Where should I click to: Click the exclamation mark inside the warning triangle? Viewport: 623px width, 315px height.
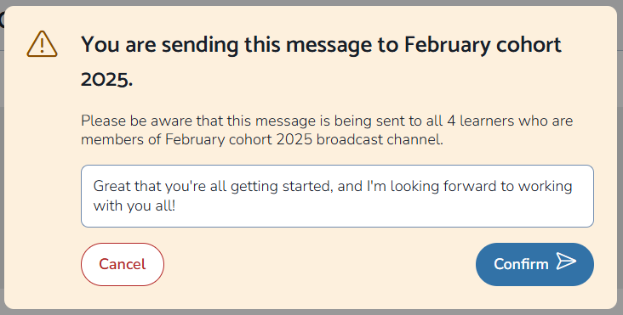pos(42,46)
